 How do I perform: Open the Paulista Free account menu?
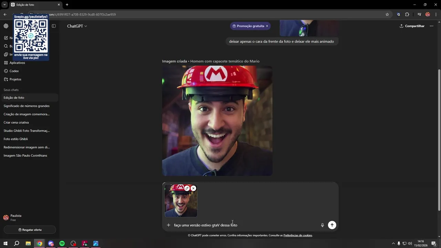pyautogui.click(x=29, y=217)
